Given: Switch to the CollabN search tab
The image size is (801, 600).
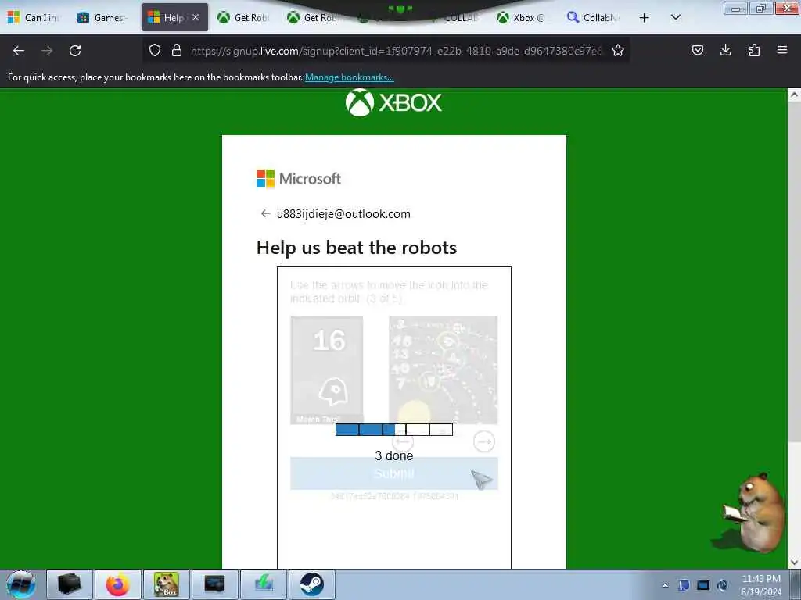Looking at the screenshot, I should click(593, 18).
